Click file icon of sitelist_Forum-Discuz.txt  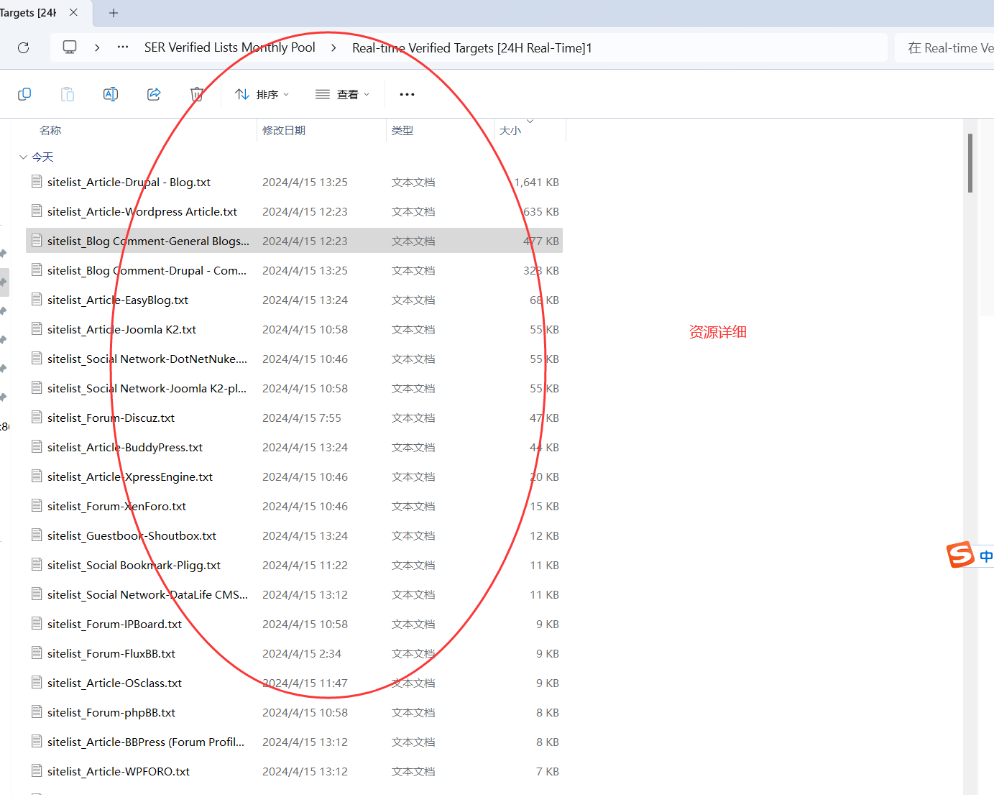coord(37,417)
